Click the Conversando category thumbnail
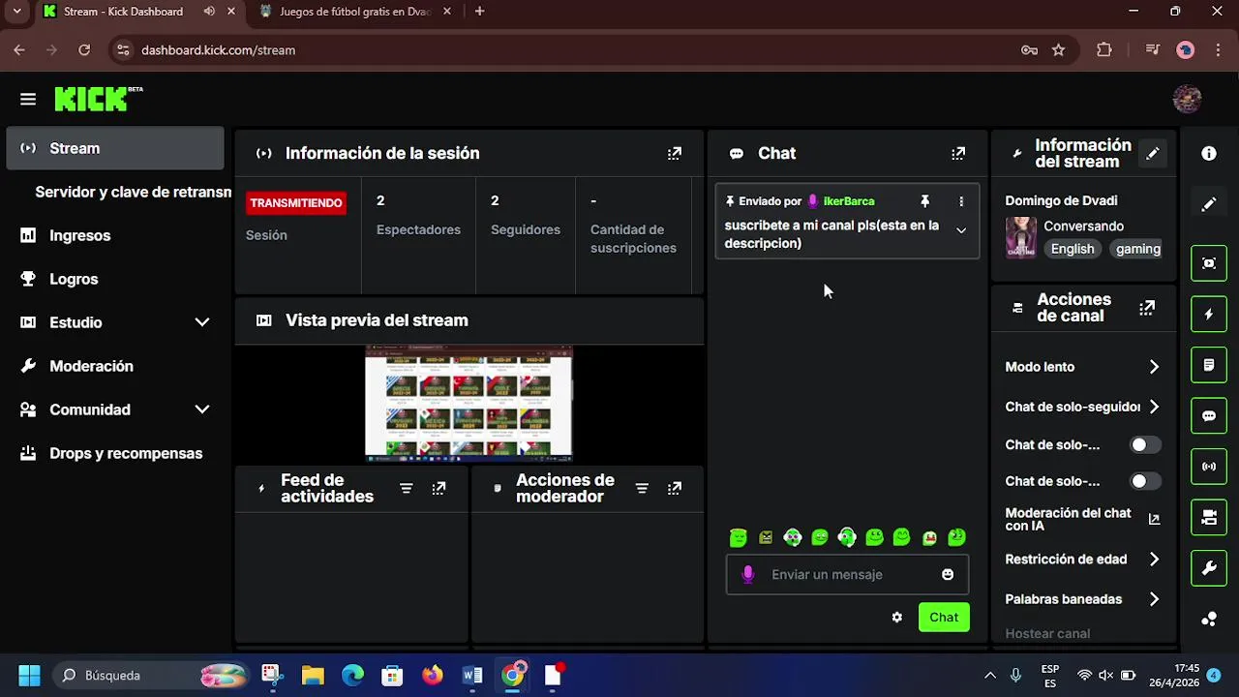The width and height of the screenshot is (1239, 697). click(x=1020, y=237)
